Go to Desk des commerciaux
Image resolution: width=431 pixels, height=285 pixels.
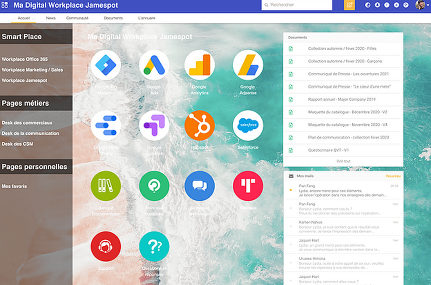[x=27, y=123]
